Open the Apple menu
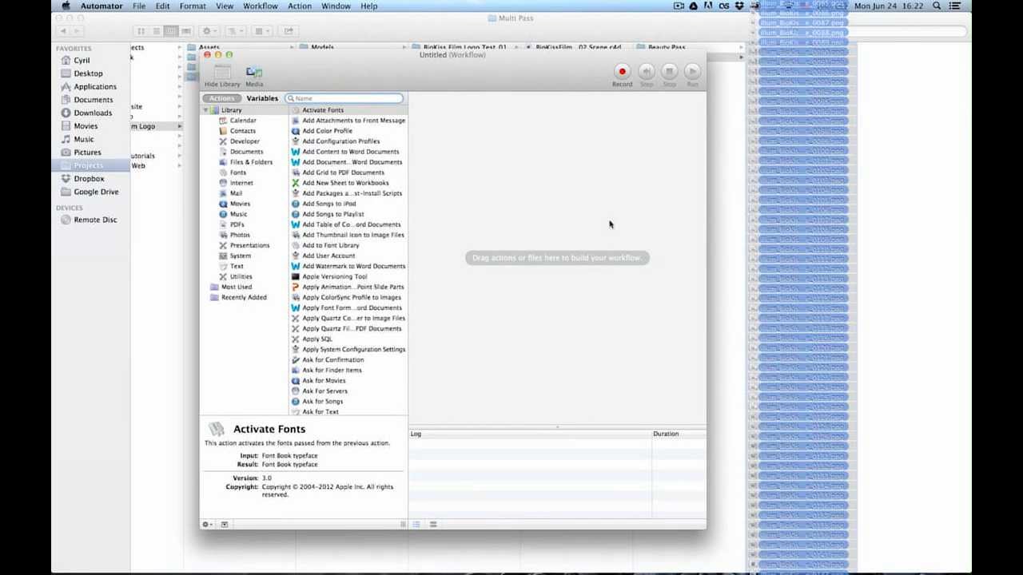This screenshot has width=1023, height=575. tap(66, 6)
